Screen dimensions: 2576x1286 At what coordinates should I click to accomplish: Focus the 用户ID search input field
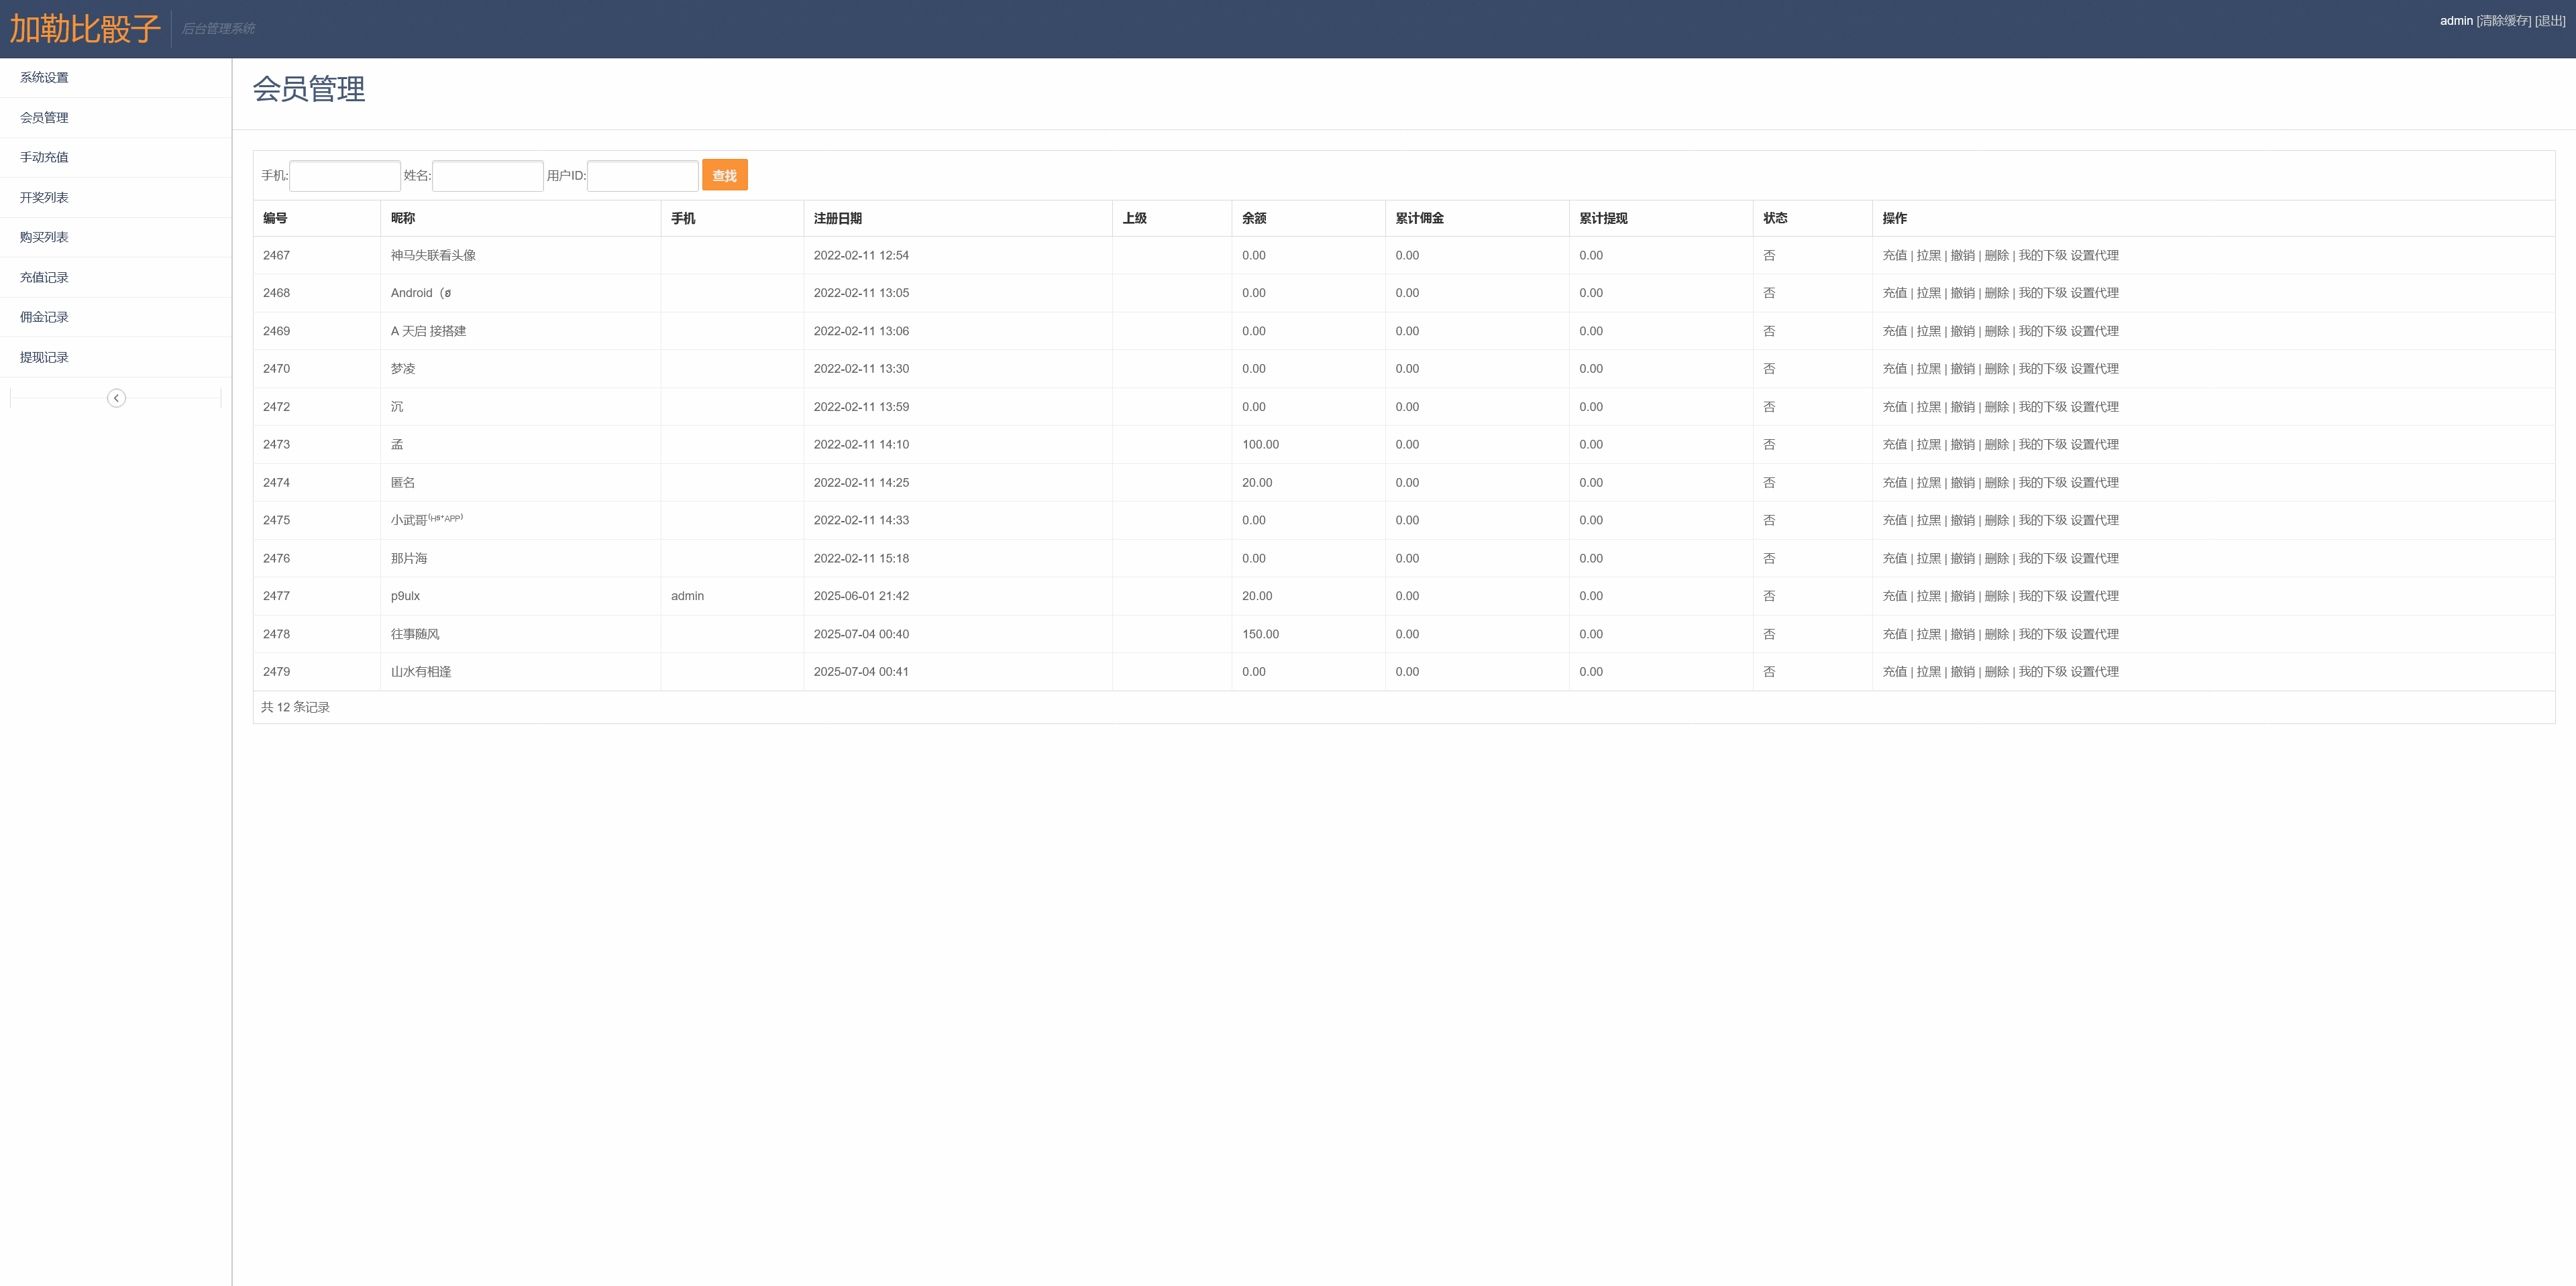(x=642, y=176)
